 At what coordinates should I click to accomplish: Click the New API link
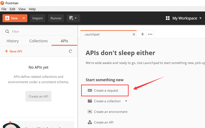pos(14,51)
